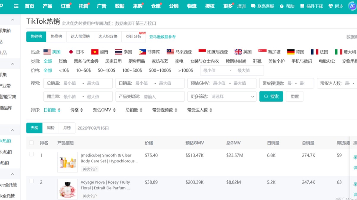Switch to the 热推榜 tab

(56, 36)
